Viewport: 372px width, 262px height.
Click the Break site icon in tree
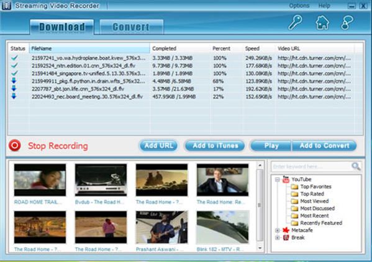tap(286, 237)
